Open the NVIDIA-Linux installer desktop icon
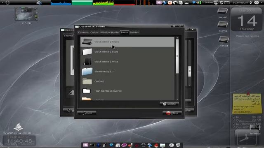 (18, 127)
